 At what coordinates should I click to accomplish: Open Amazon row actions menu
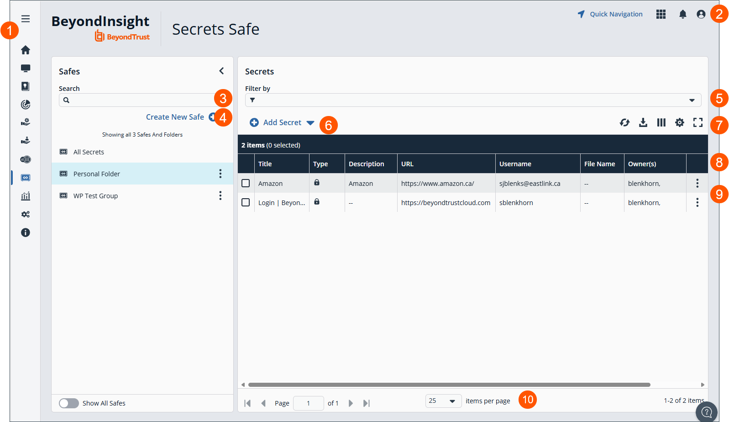point(697,183)
